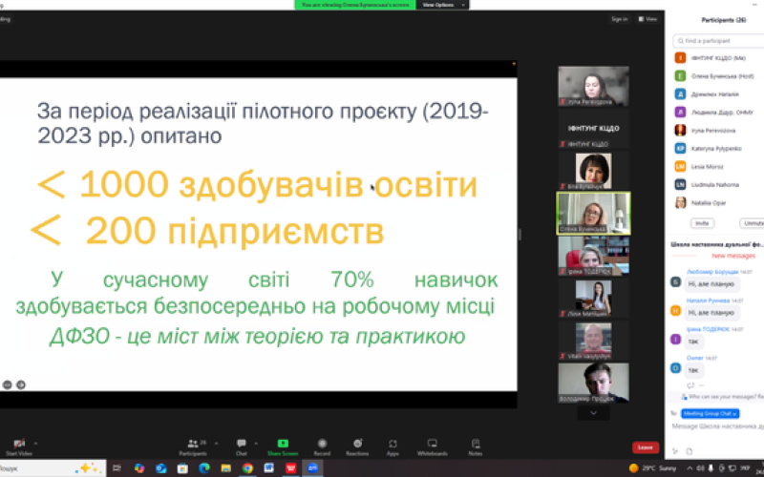Open Task View from the taskbar
The width and height of the screenshot is (764, 477).
(x=117, y=468)
